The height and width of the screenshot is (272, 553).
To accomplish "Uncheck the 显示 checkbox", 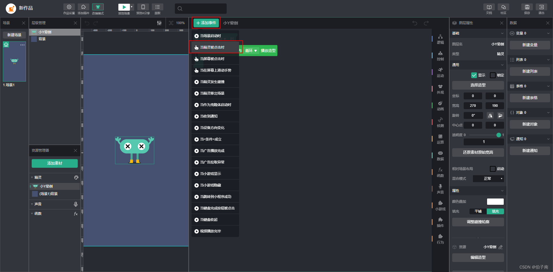I will [x=474, y=75].
